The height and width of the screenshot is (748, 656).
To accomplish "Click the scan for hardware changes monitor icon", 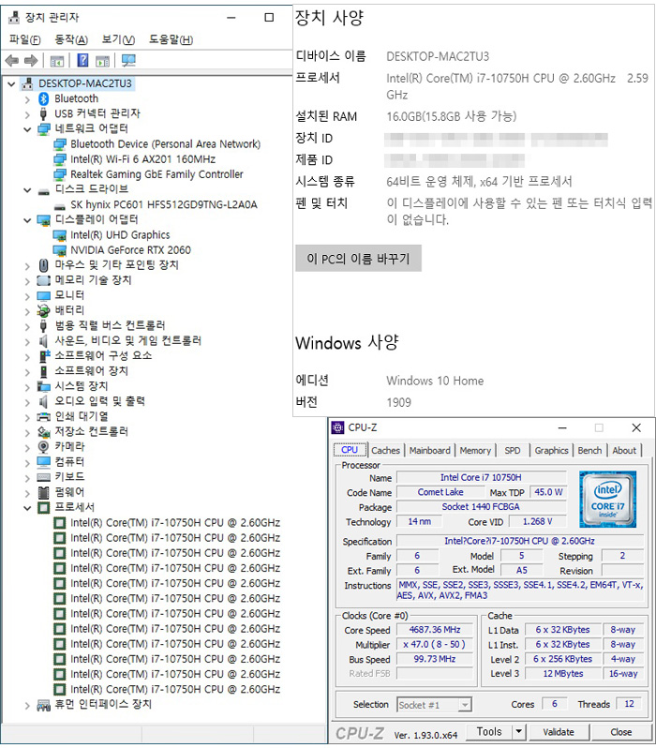I will coord(128,60).
